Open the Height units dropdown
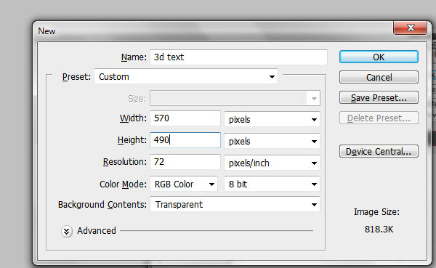 272,141
